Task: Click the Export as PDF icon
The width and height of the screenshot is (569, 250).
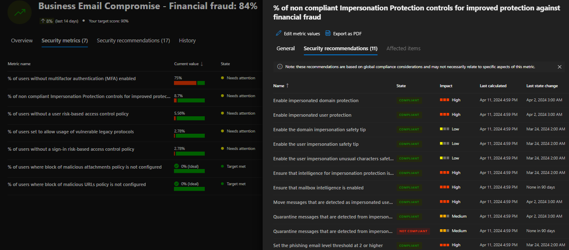Action: click(328, 34)
